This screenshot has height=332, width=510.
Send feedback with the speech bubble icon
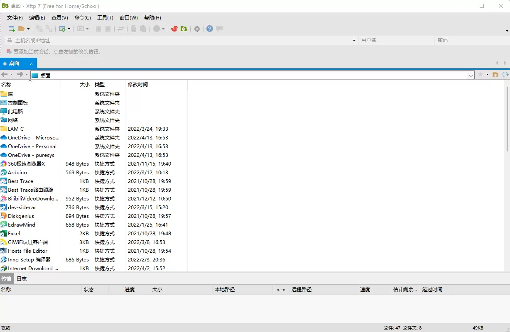click(219, 29)
